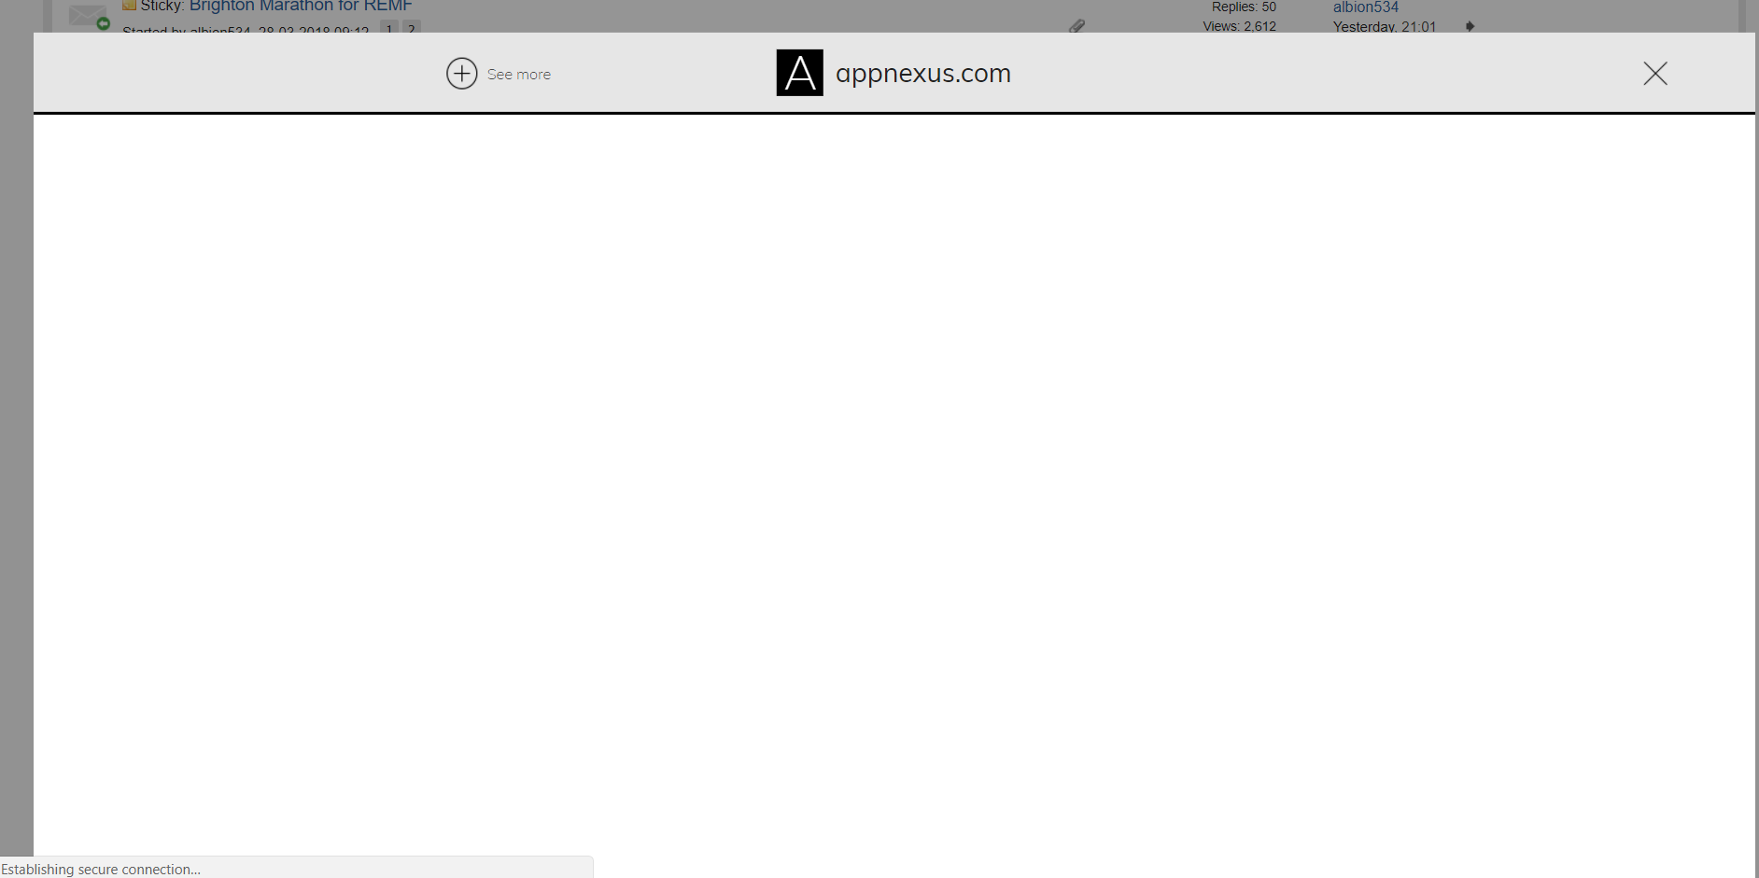Click the Yesterday 21:01 timestamp
This screenshot has width=1759, height=878.
point(1384,26)
